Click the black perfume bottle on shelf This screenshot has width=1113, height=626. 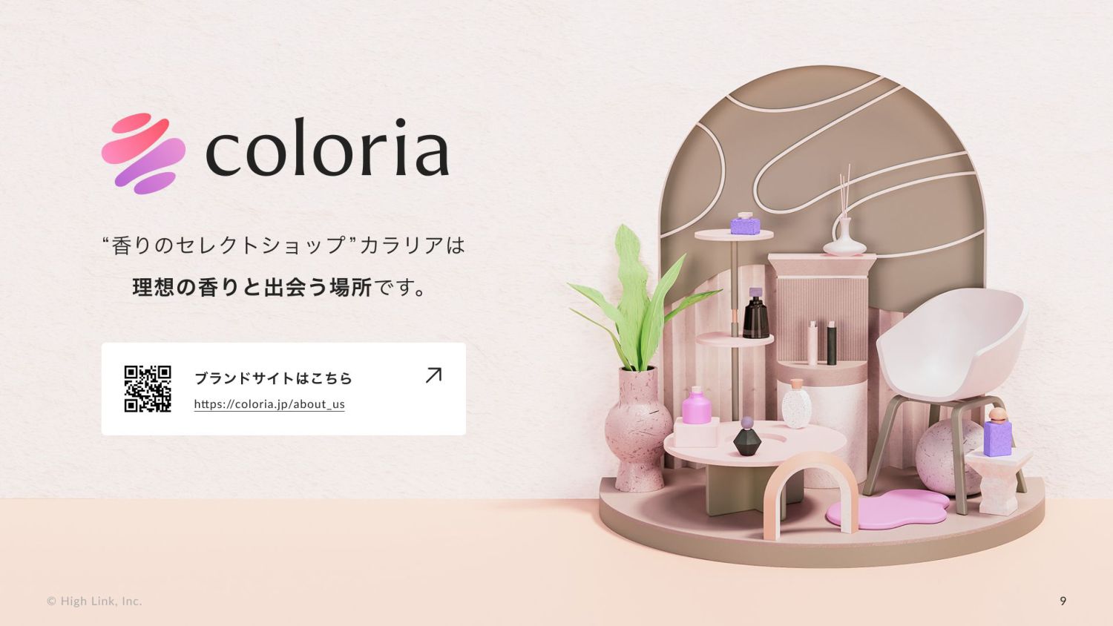[x=756, y=314]
